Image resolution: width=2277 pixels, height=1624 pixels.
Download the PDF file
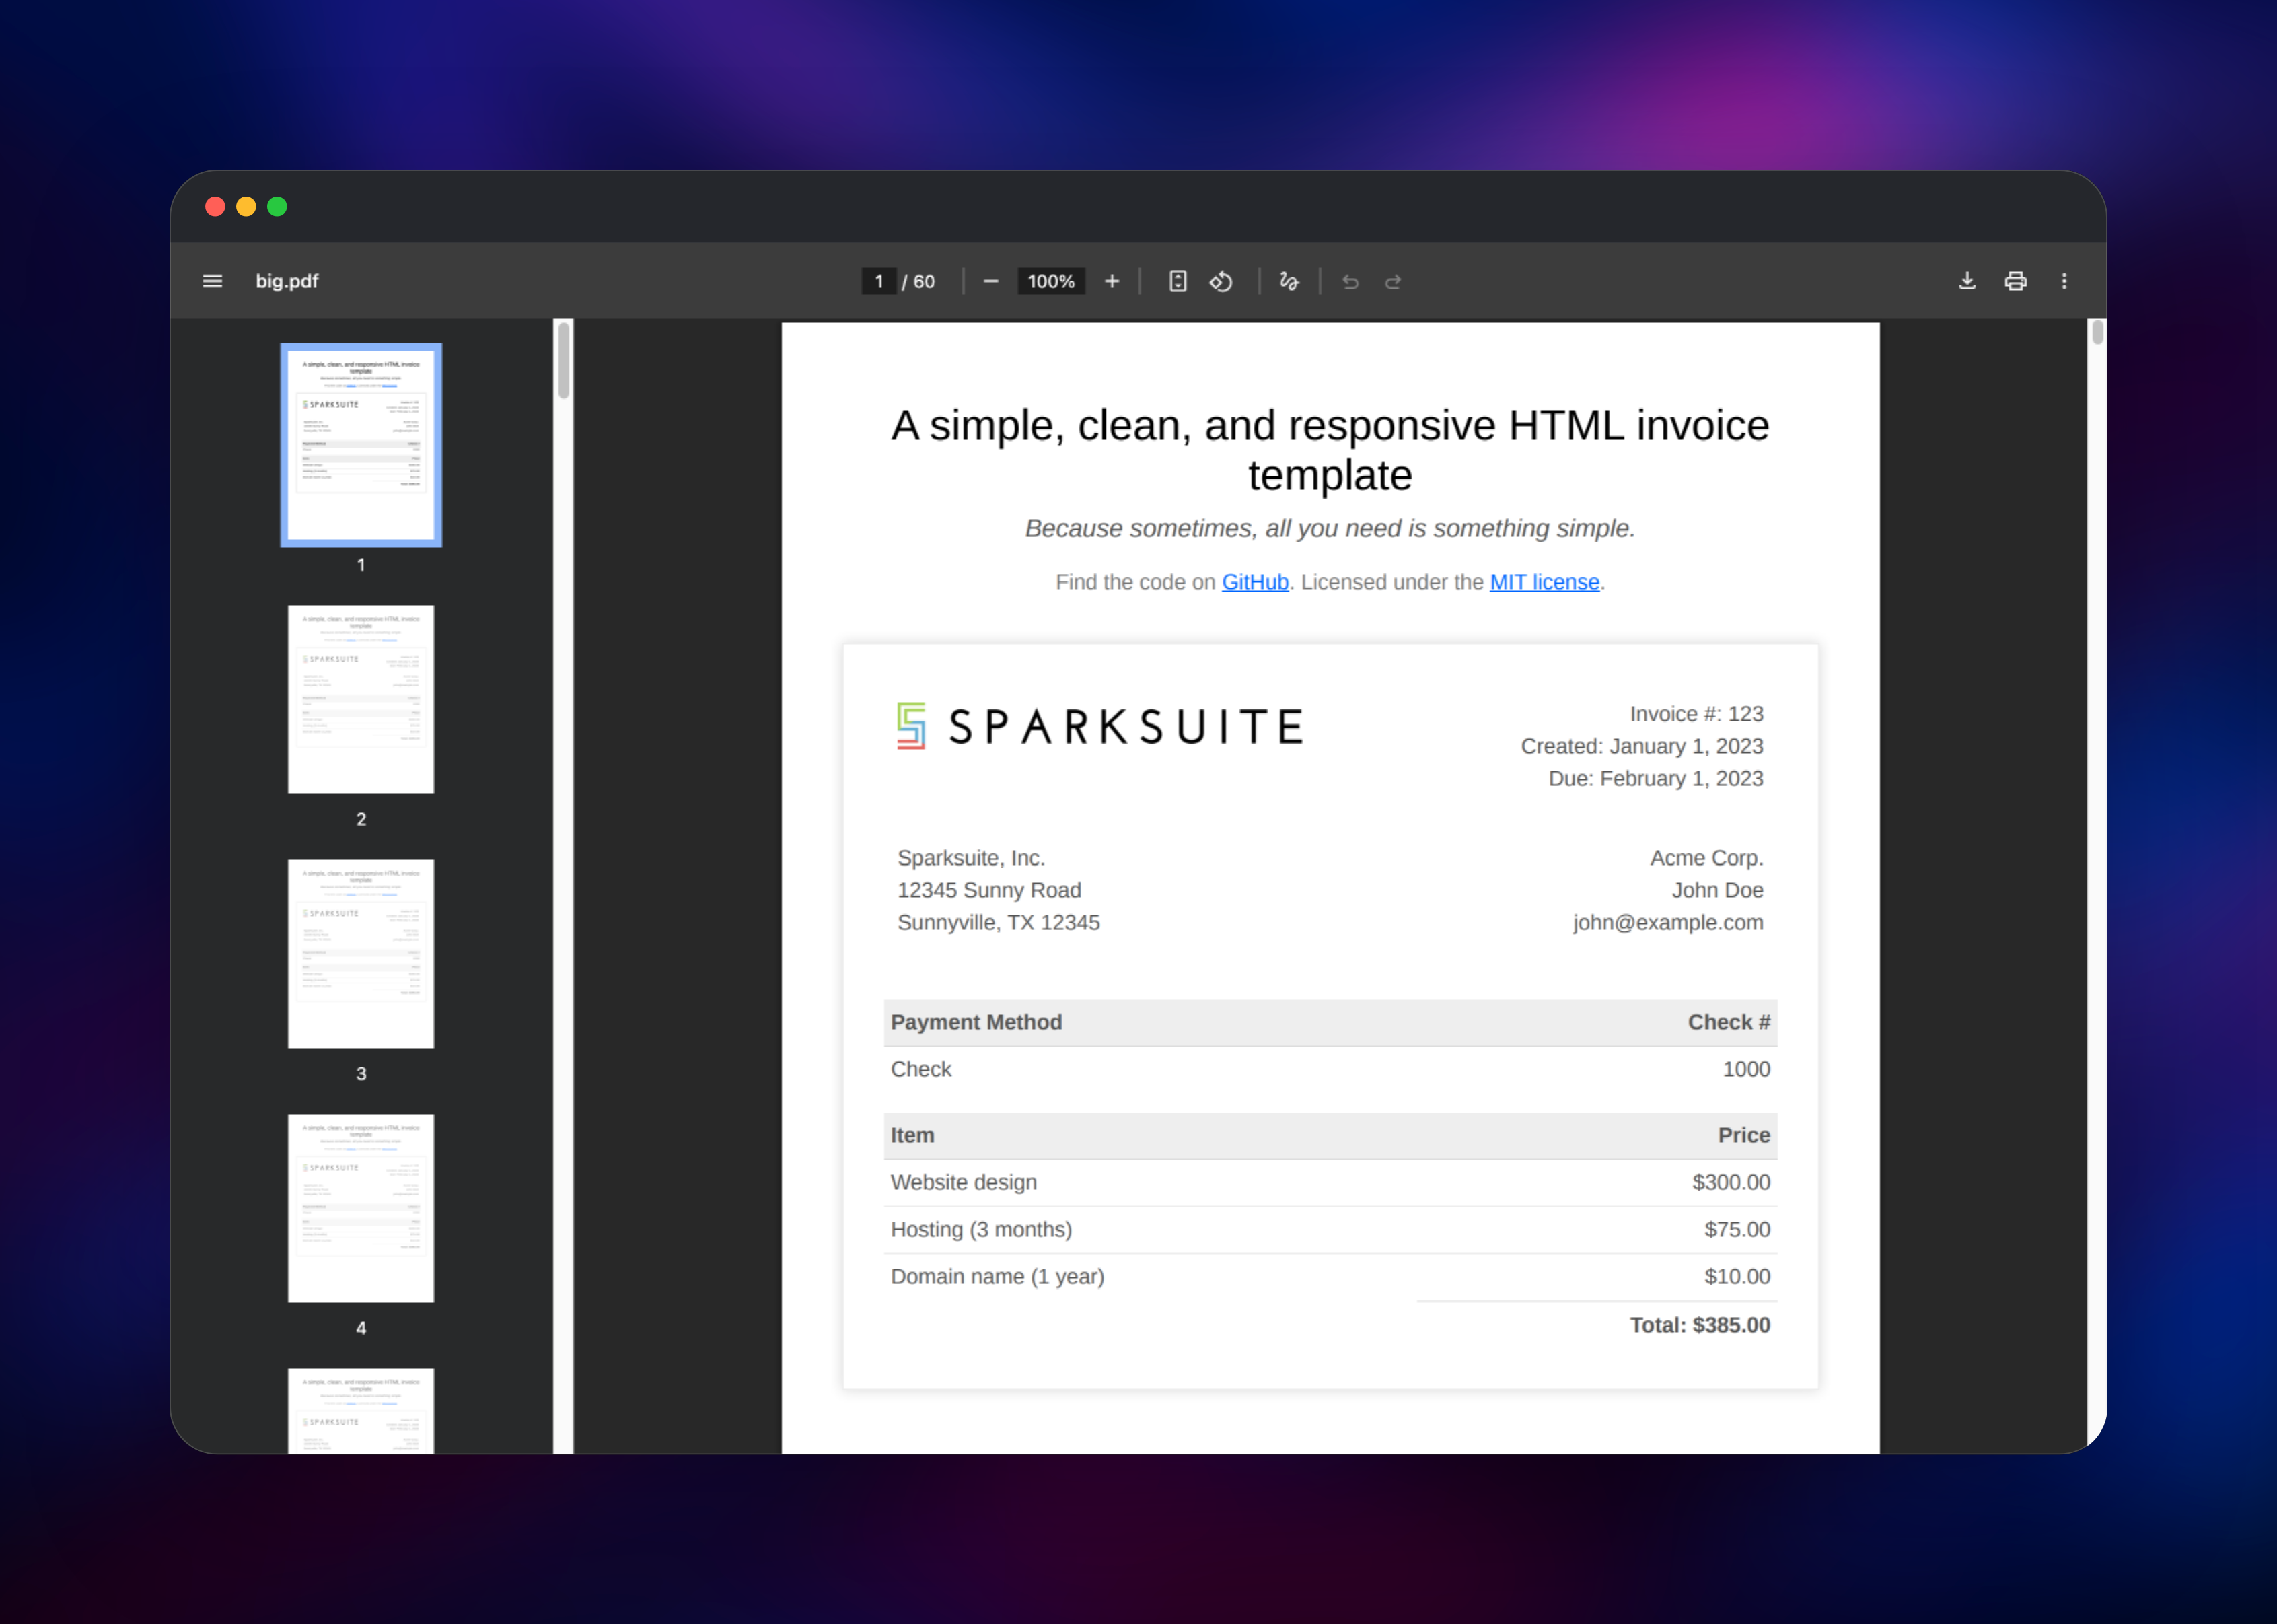(1966, 281)
